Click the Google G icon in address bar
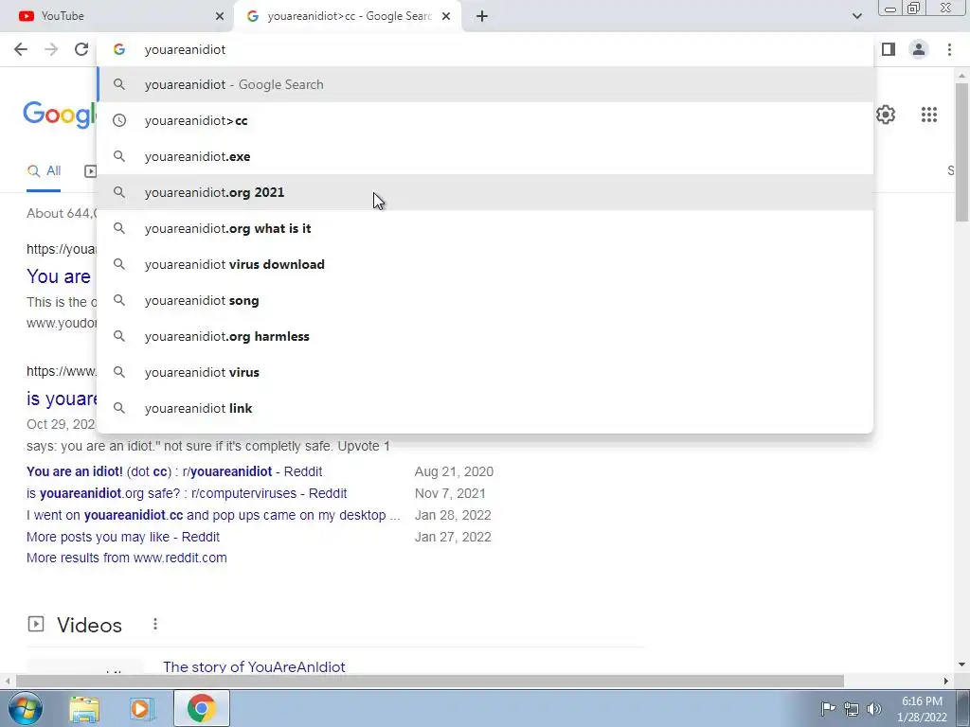 [x=119, y=49]
